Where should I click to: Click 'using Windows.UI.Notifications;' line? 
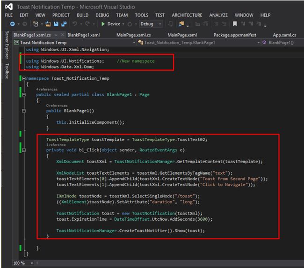tap(65, 61)
